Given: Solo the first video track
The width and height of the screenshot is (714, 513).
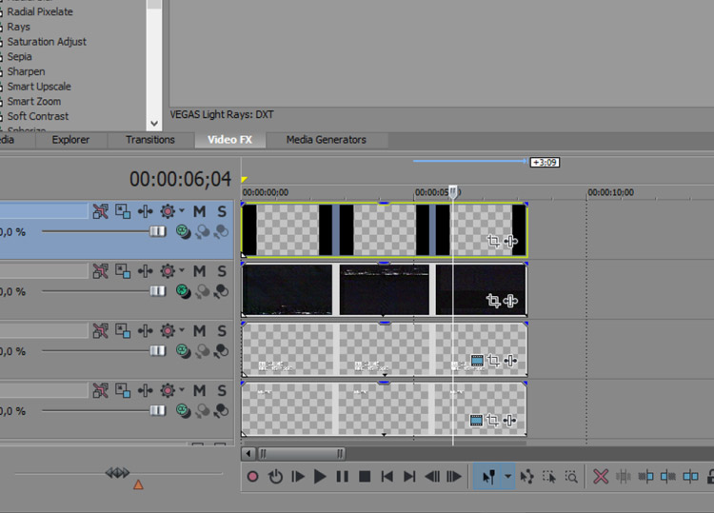Looking at the screenshot, I should pyautogui.click(x=221, y=211).
